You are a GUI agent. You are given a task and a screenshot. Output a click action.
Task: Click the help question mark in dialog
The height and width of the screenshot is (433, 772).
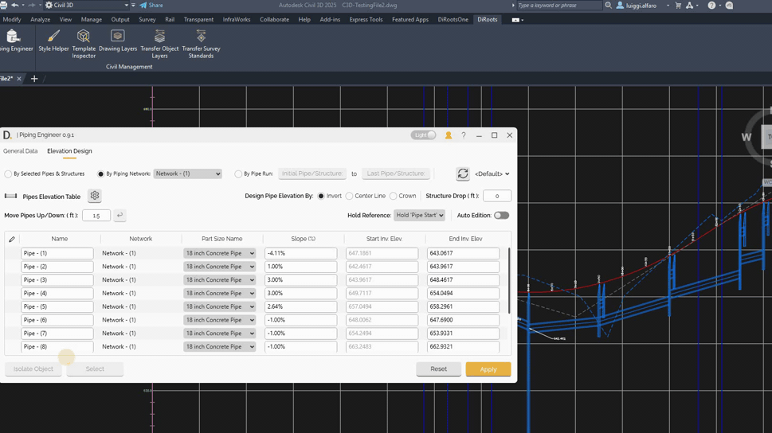(x=464, y=135)
